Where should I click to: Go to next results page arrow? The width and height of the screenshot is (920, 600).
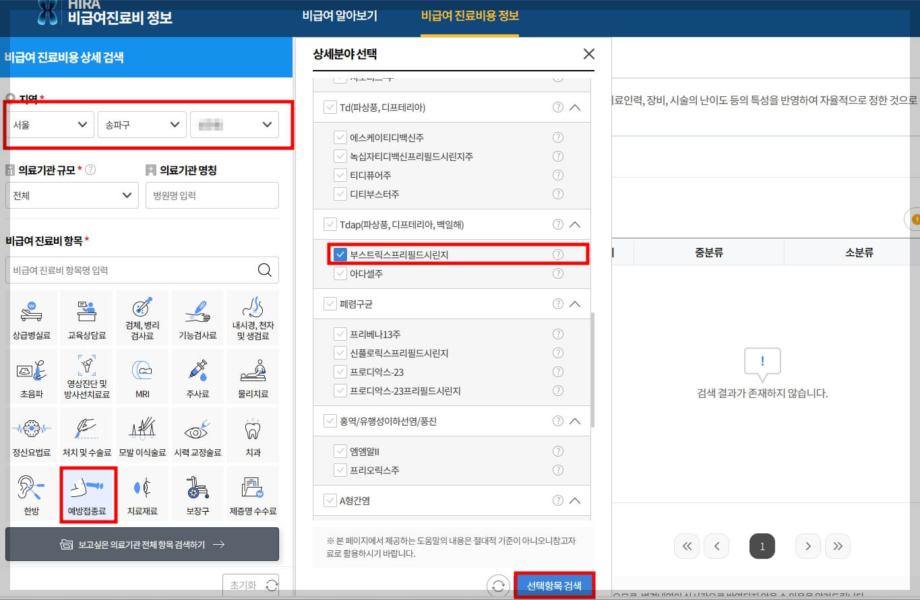(808, 546)
